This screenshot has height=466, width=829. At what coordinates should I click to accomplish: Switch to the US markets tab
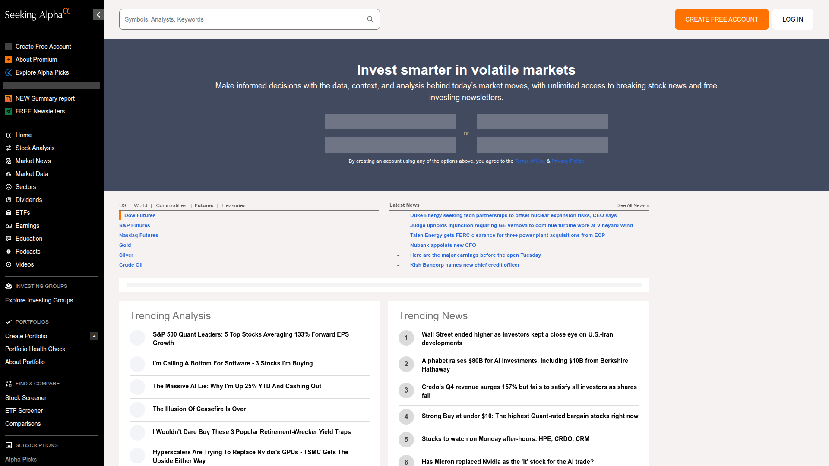click(x=123, y=205)
